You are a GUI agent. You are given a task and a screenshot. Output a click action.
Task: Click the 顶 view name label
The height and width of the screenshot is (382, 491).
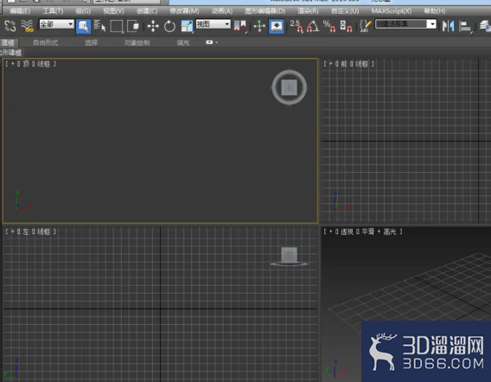pos(26,64)
